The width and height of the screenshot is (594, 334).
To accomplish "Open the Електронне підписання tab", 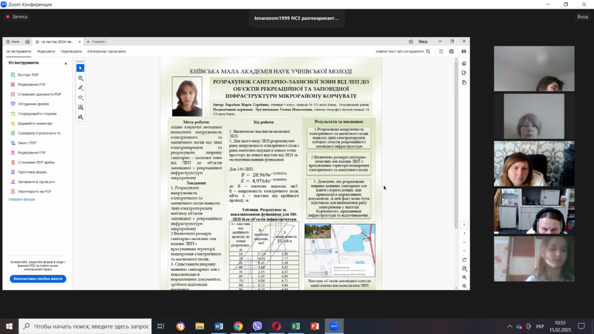I will point(107,52).
